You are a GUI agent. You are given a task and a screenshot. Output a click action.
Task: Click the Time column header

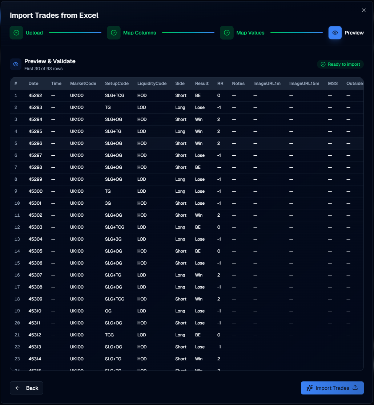[56, 83]
